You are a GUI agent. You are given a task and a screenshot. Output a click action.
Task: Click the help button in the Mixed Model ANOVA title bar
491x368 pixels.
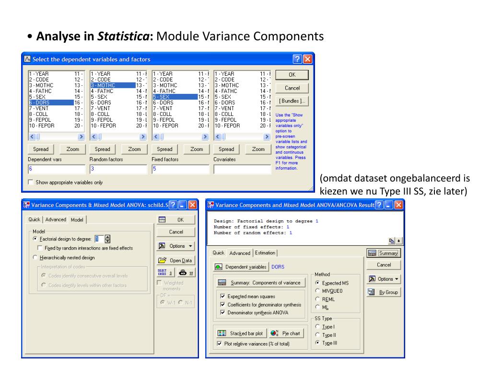[x=173, y=205]
